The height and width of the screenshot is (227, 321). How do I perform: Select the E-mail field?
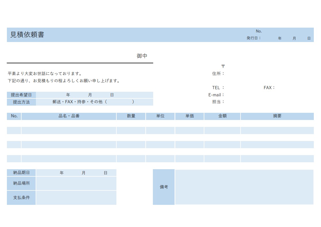click(259, 95)
